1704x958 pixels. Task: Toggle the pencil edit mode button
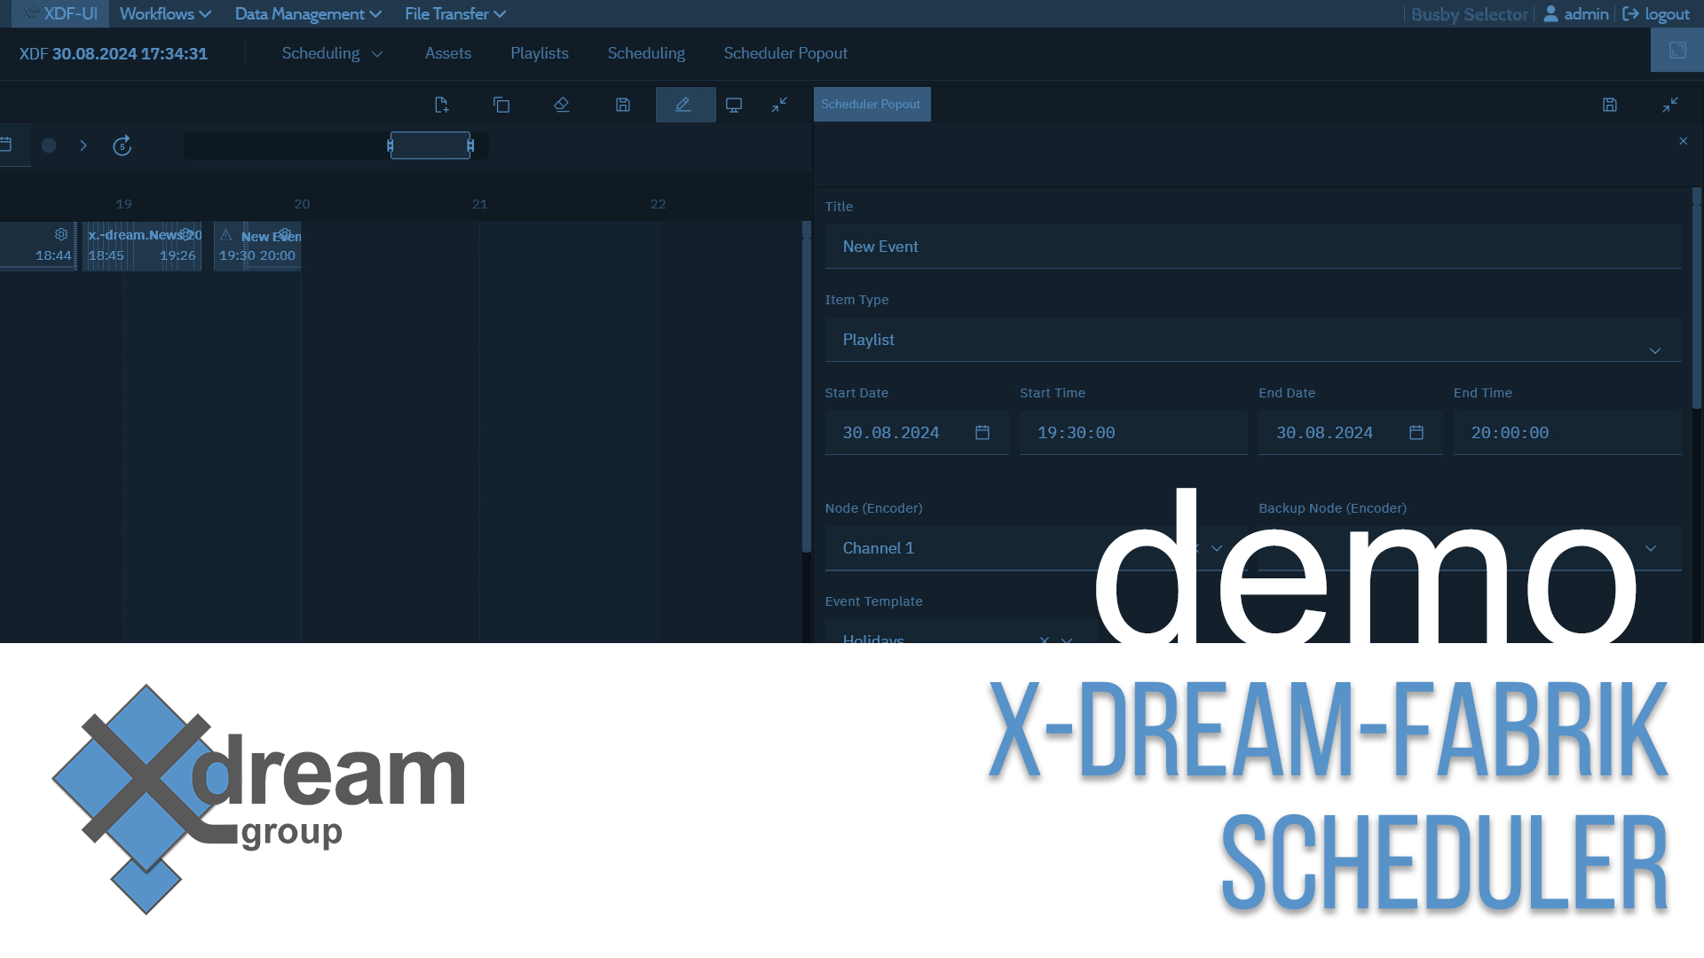[x=683, y=105]
